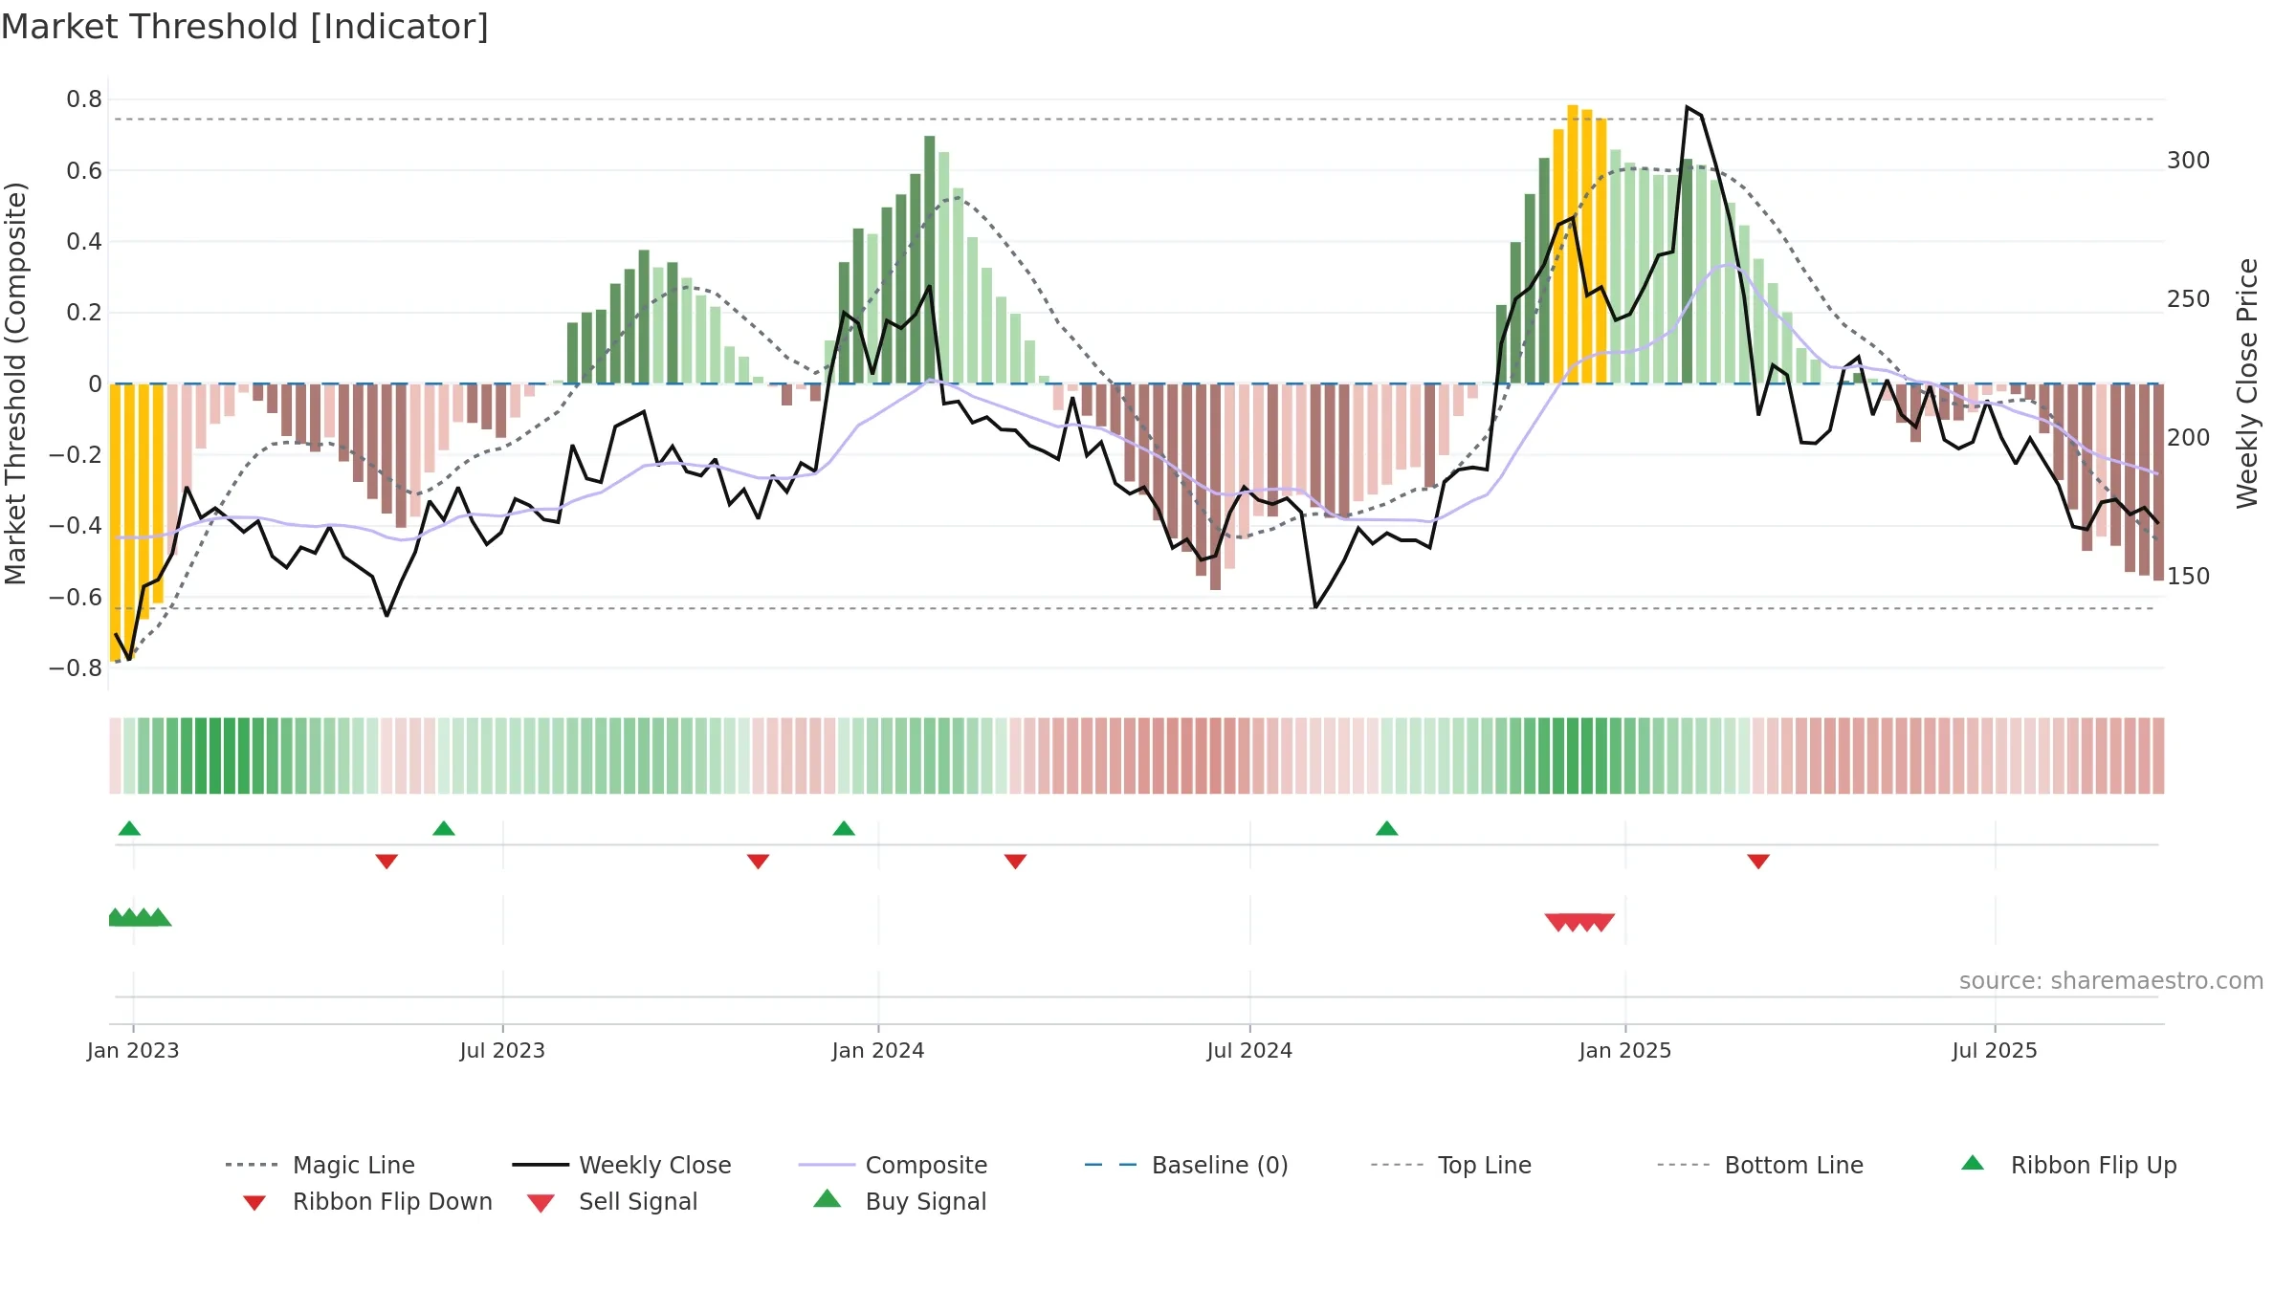Click the lavender Composite legend line sample

point(827,1165)
